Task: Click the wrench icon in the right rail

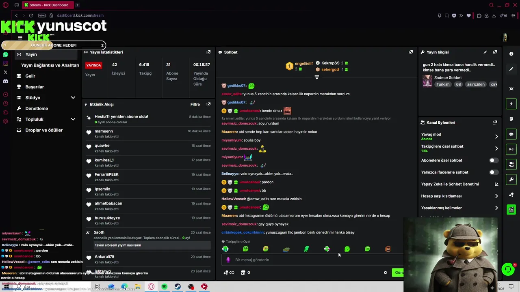Action: pyautogui.click(x=511, y=180)
